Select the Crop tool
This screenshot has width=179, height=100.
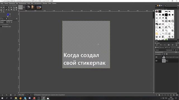click(11, 7)
